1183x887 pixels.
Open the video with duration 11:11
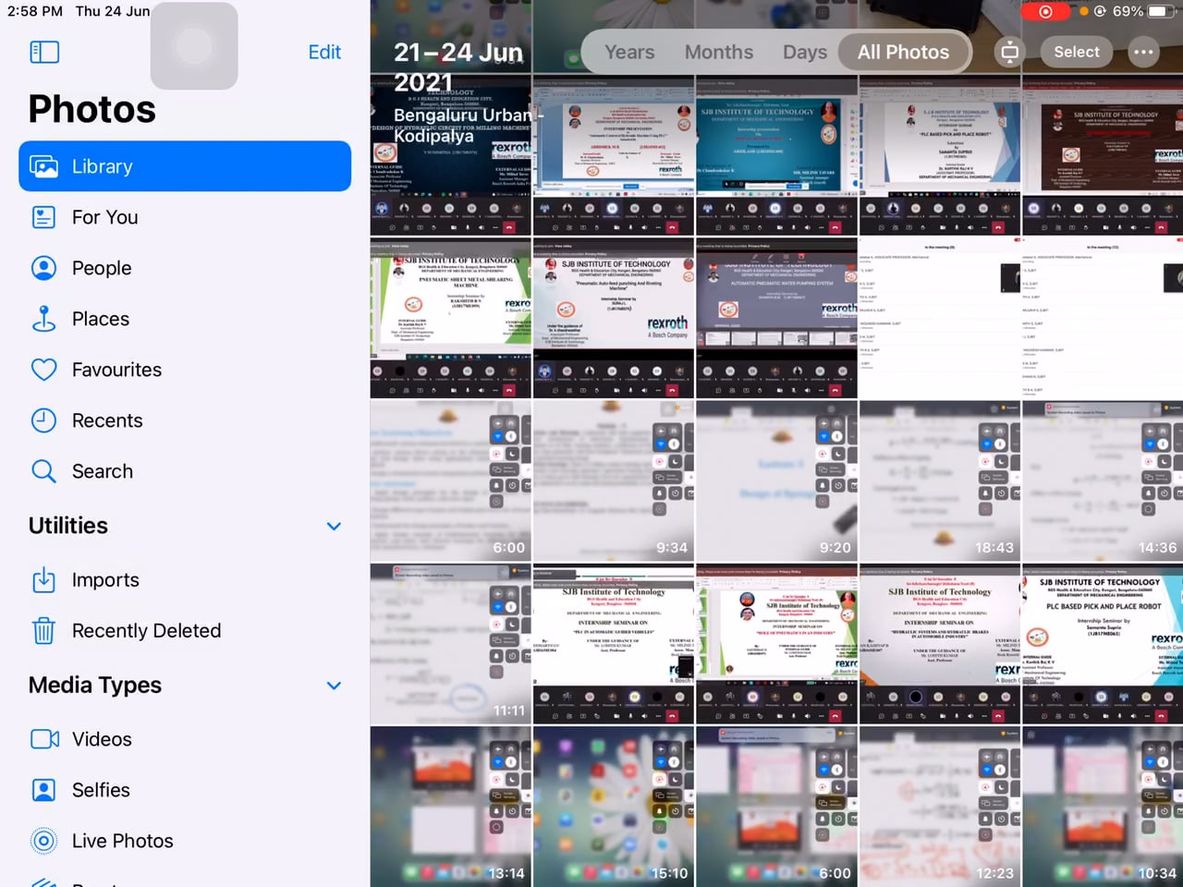(x=450, y=644)
